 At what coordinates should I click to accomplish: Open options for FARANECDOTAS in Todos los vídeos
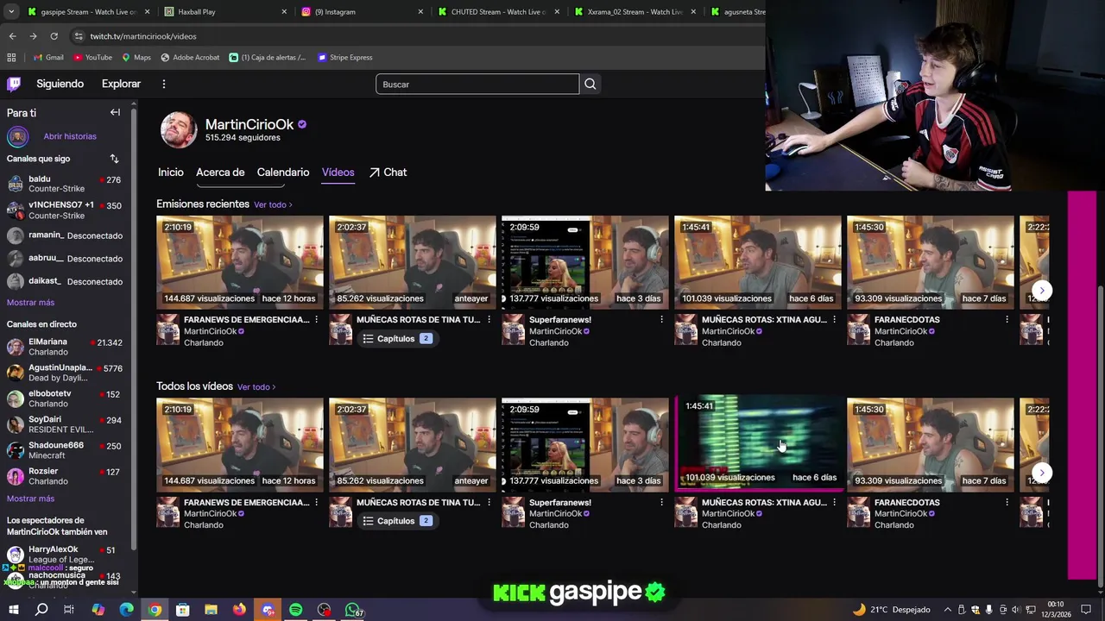1007,502
